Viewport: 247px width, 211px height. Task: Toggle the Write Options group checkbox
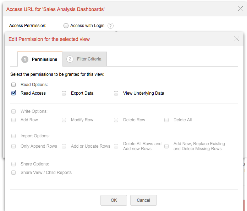click(x=13, y=111)
